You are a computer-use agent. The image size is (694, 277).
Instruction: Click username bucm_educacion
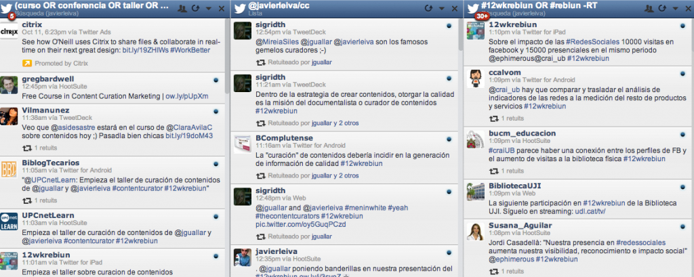[x=523, y=133]
